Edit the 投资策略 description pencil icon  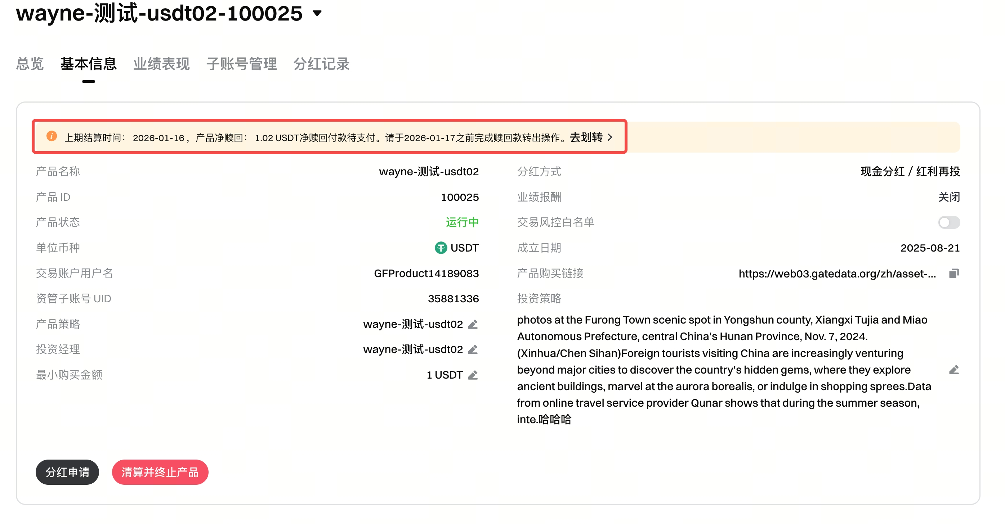[954, 370]
